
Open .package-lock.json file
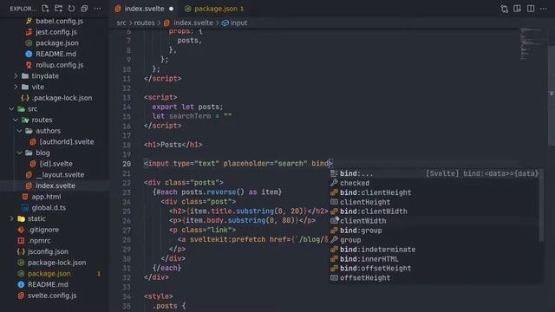coord(62,98)
